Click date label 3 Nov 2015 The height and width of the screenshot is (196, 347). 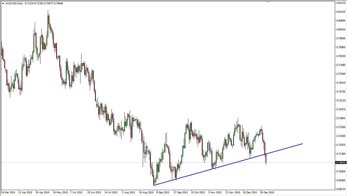coord(215,193)
